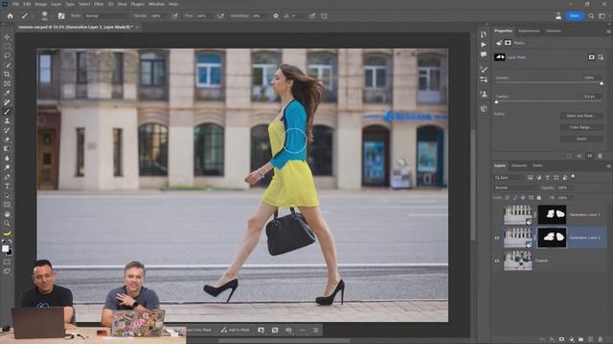This screenshot has width=613, height=344.
Task: Select the Frame tool
Action: tap(7, 83)
